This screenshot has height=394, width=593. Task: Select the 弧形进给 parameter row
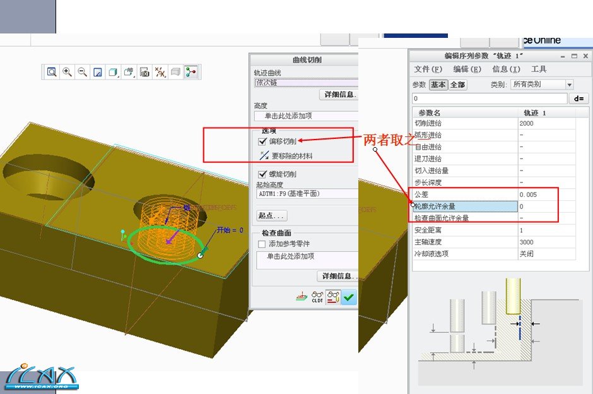point(494,135)
